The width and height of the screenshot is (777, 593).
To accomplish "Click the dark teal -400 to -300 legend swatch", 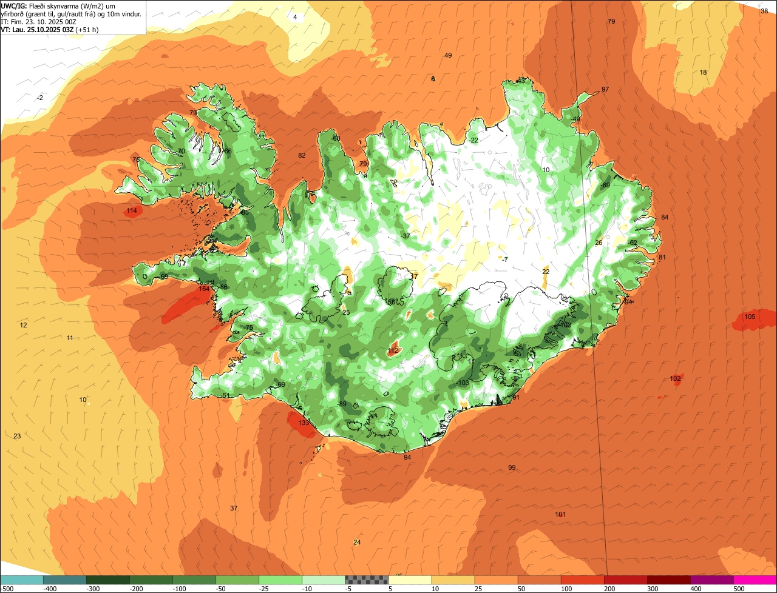I will pos(64,580).
